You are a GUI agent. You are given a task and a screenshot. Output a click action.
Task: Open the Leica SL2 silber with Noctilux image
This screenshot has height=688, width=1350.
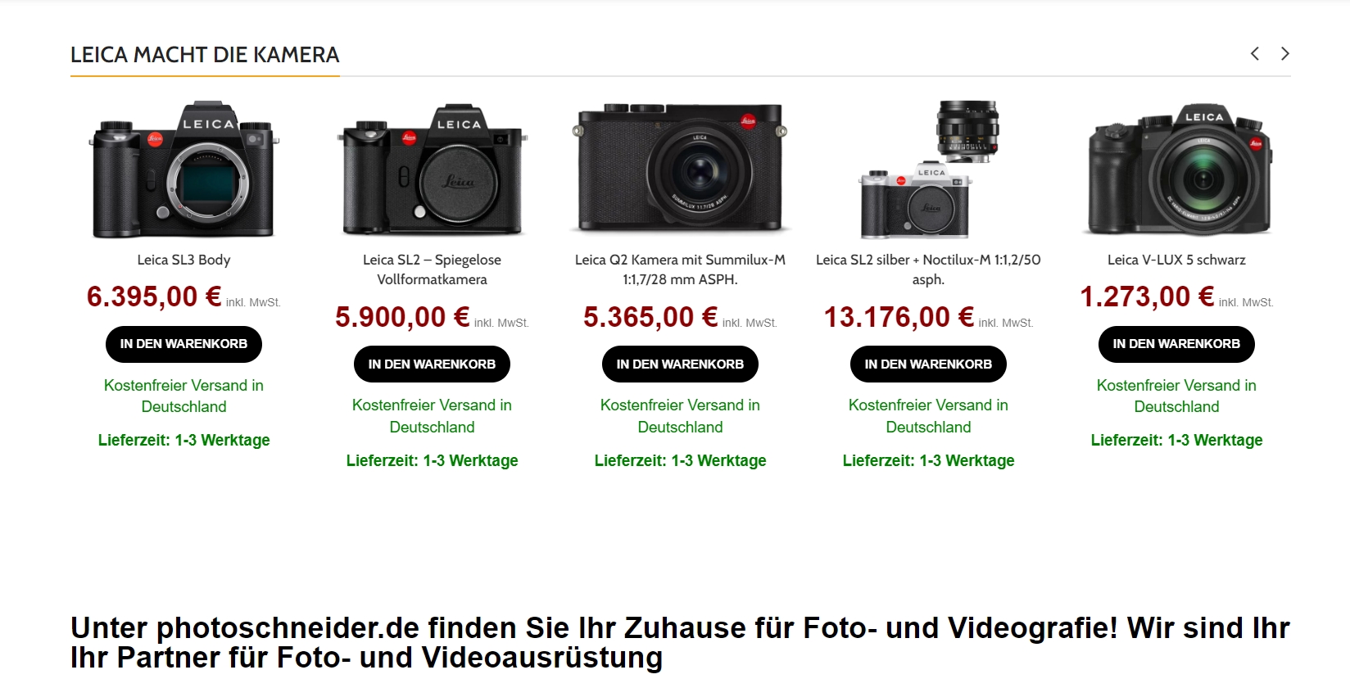(x=928, y=170)
